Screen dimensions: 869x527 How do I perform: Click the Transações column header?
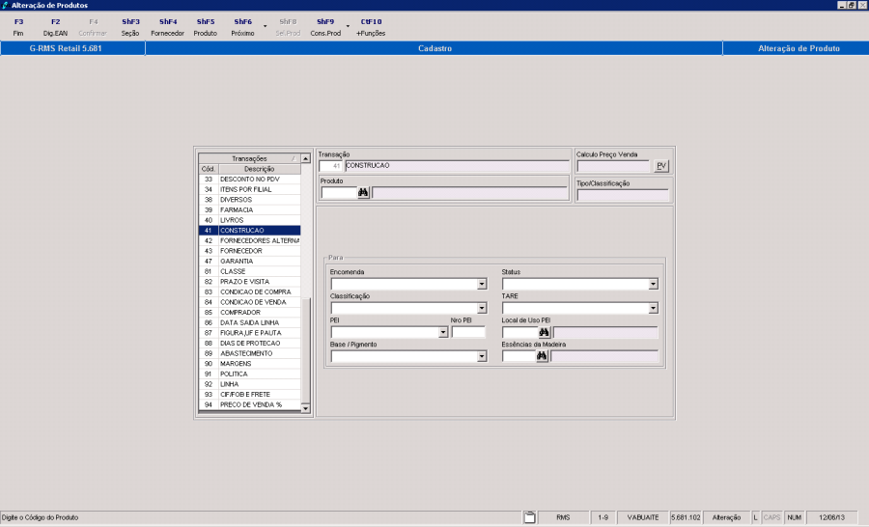pos(249,158)
